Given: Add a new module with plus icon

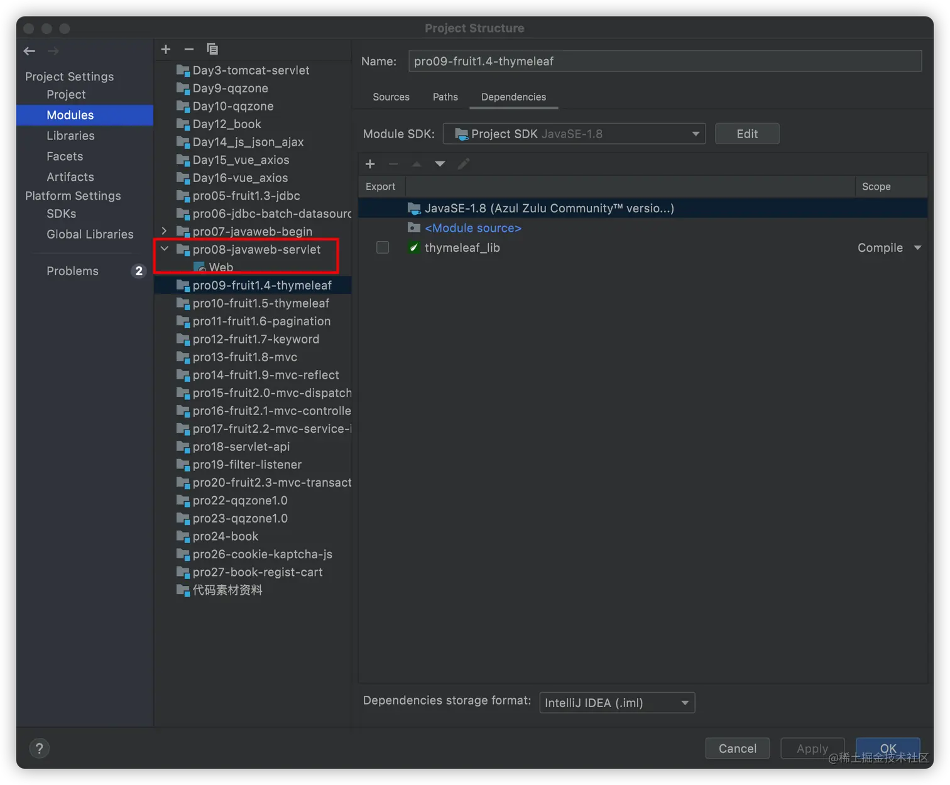Looking at the screenshot, I should 166,49.
